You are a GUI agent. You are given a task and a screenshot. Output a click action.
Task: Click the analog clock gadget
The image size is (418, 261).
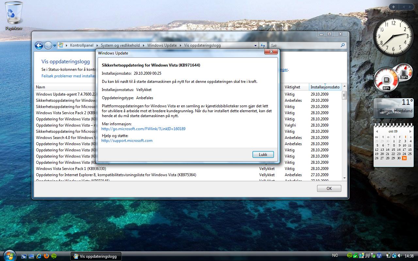(393, 36)
